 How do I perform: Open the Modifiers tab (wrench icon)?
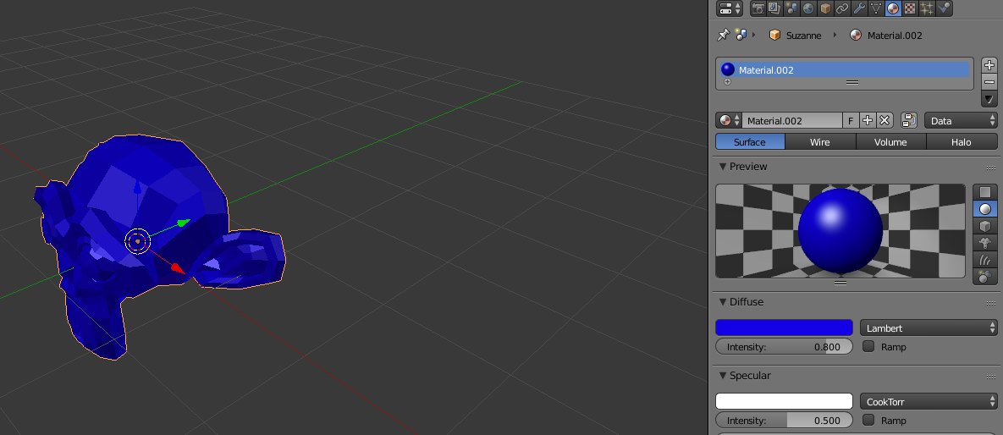coord(859,8)
